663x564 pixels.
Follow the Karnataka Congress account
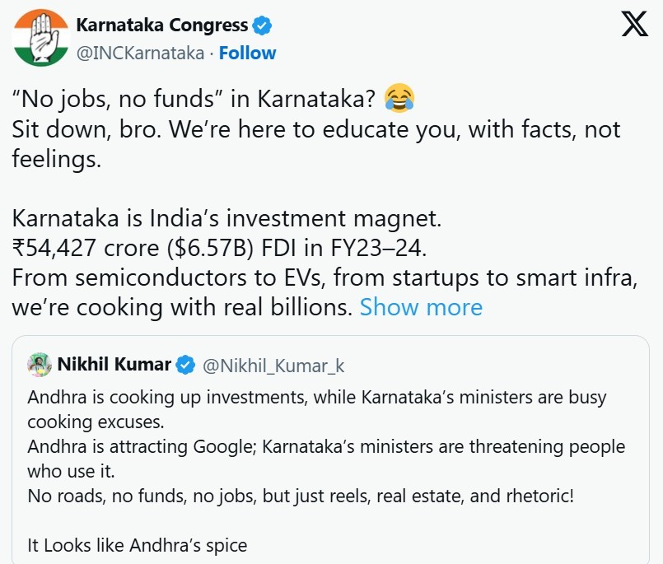point(248,53)
